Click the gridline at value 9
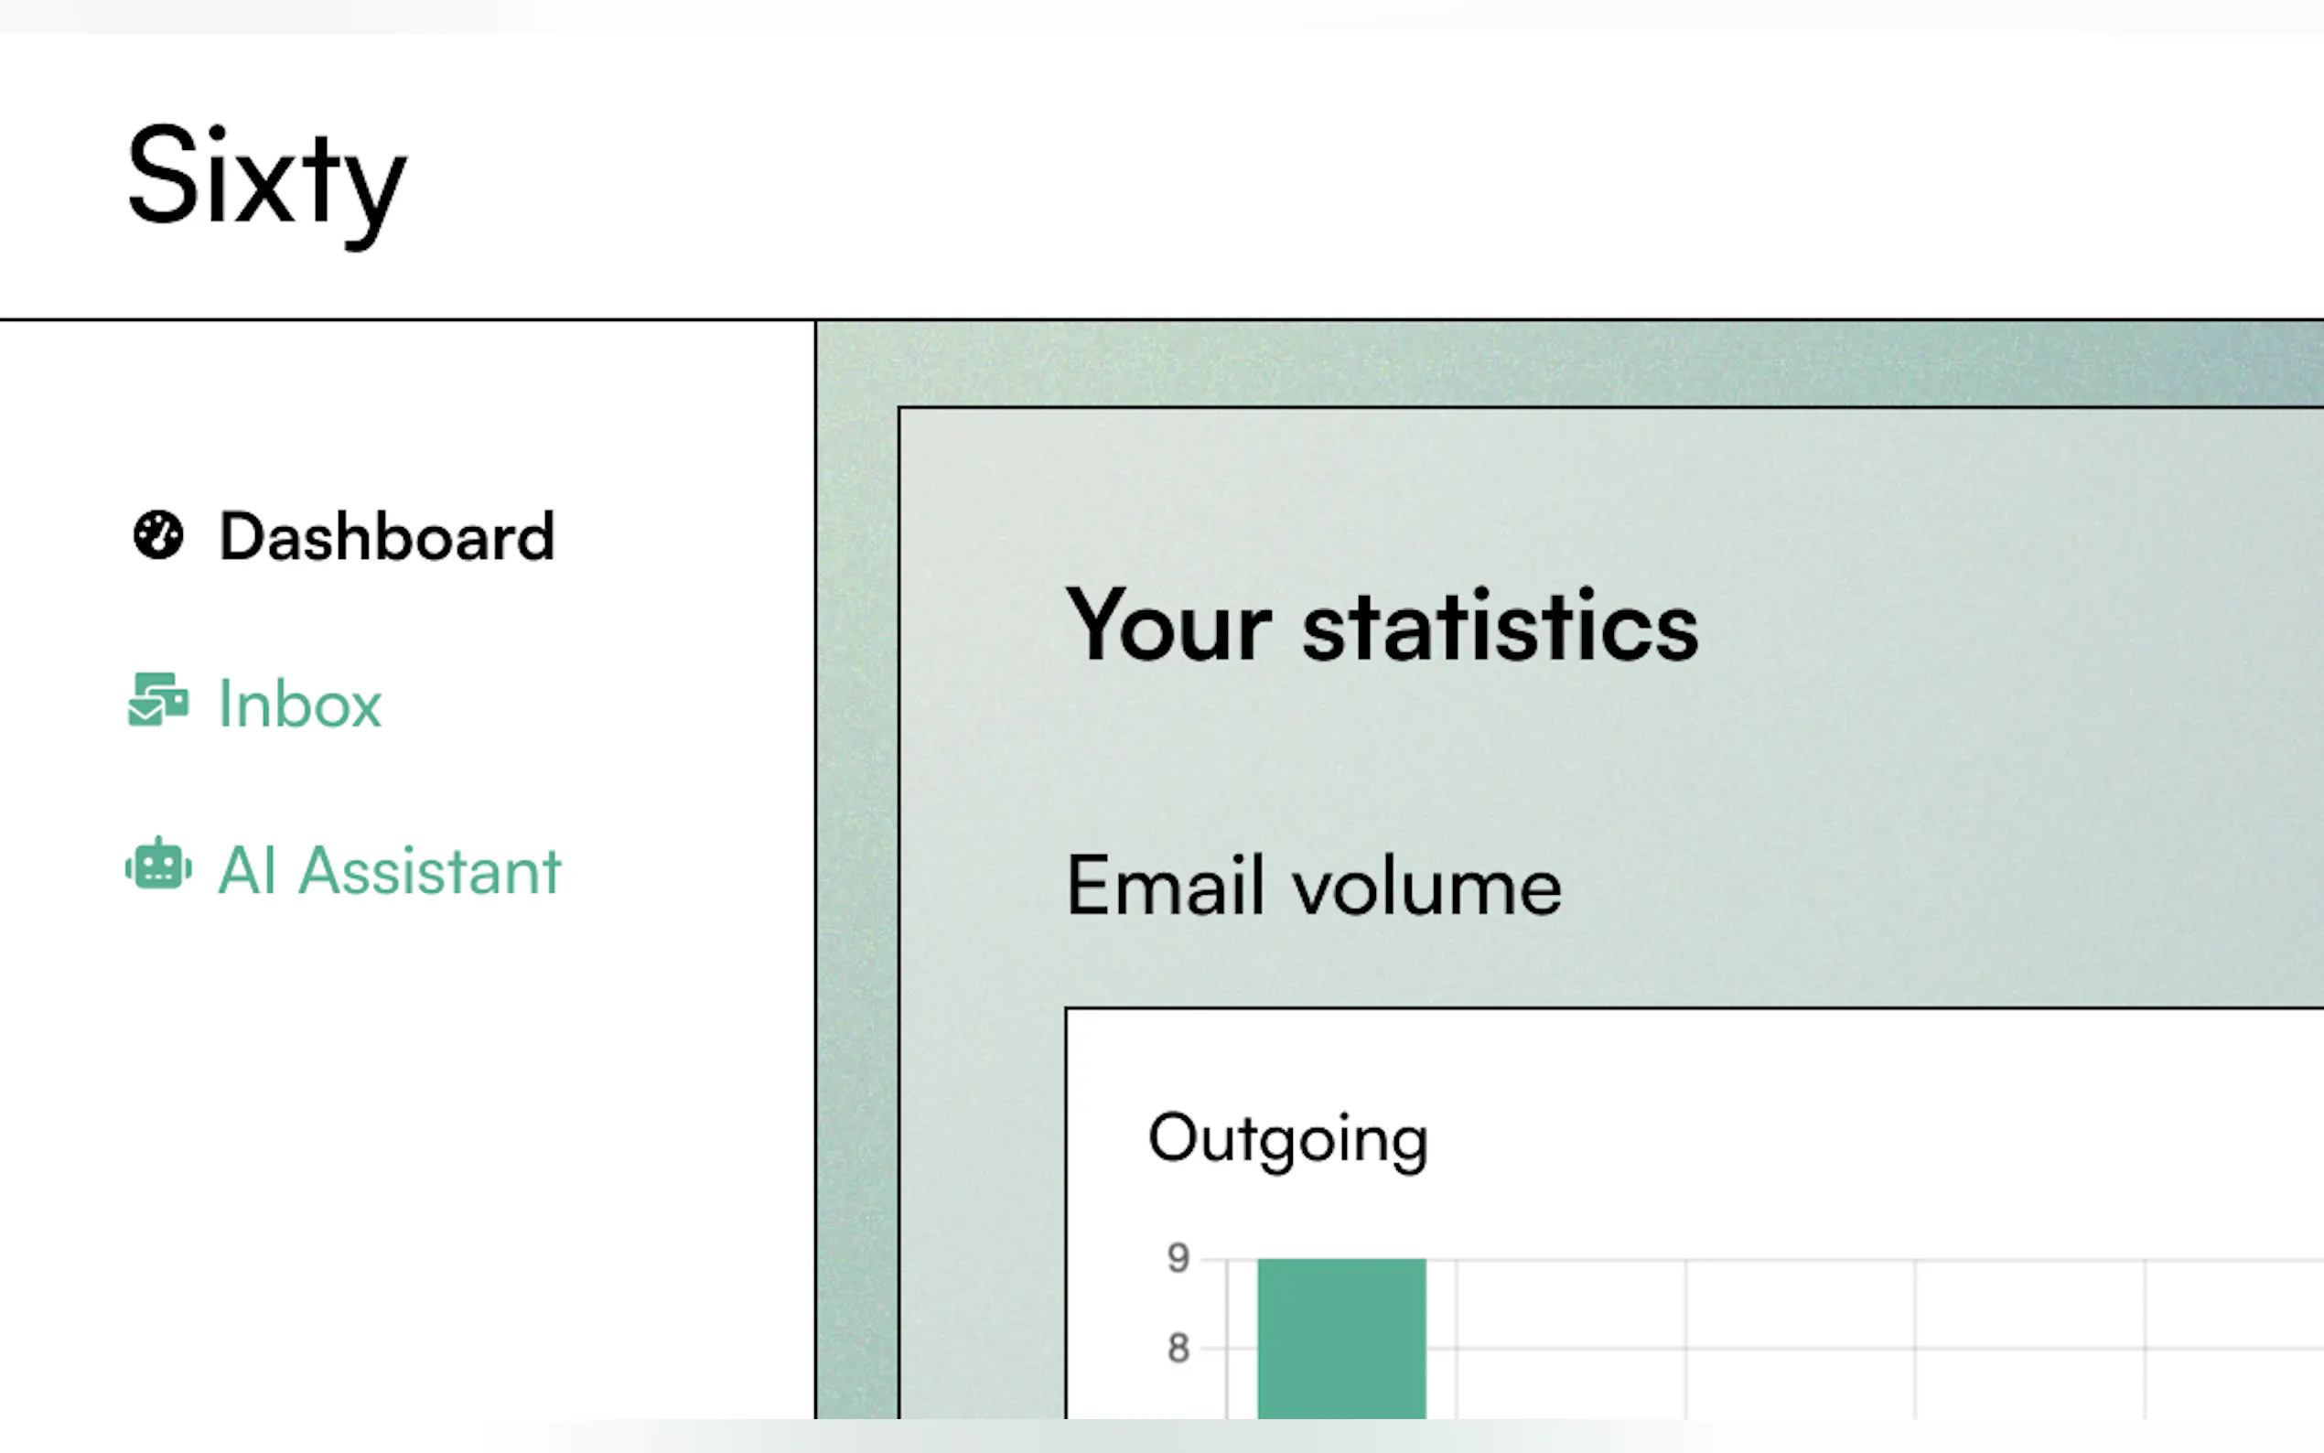 [x=1797, y=1259]
